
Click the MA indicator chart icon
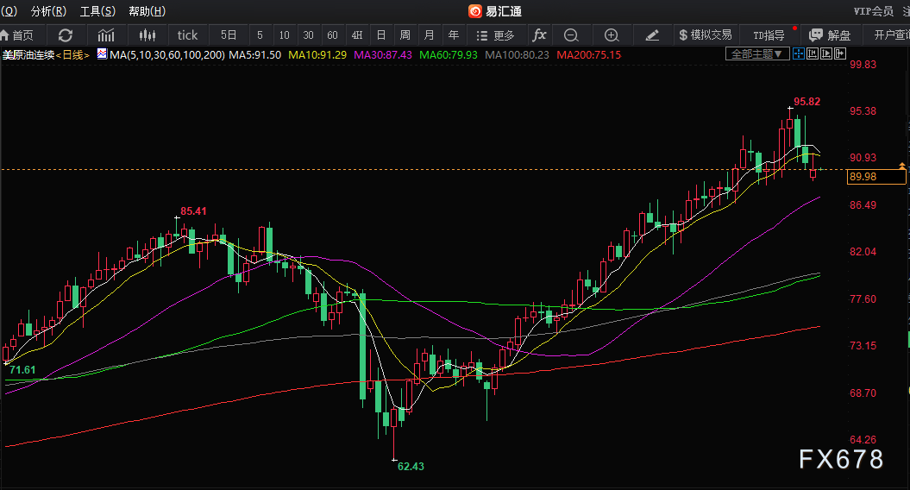102,54
